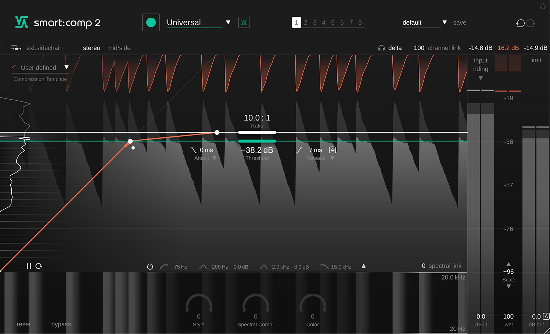Screen dimensions: 550x334
Task: Toggle the limit option
Action: coord(536,60)
